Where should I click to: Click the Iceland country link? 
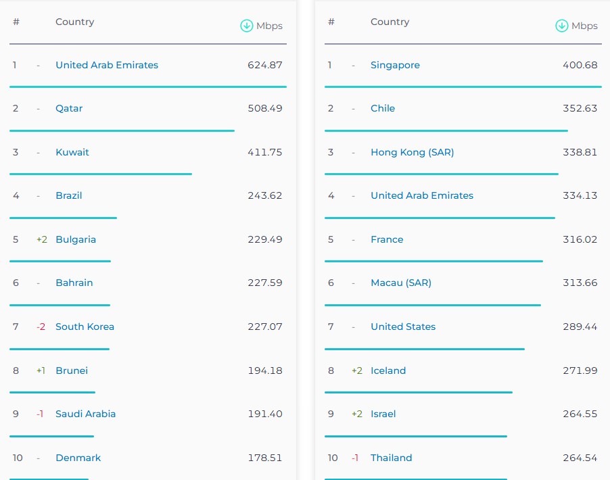tap(388, 370)
